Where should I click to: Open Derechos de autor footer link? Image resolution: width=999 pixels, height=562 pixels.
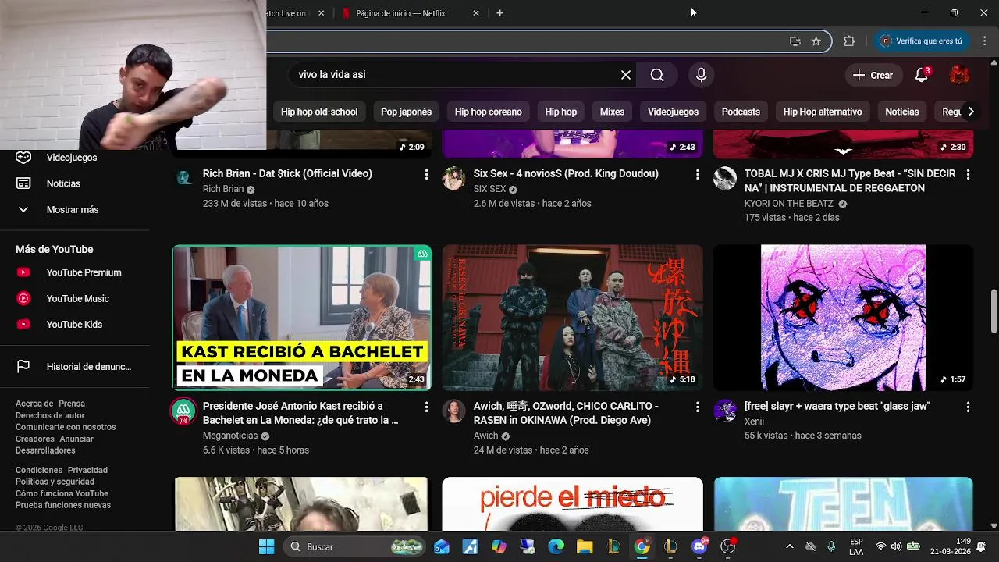coord(50,415)
